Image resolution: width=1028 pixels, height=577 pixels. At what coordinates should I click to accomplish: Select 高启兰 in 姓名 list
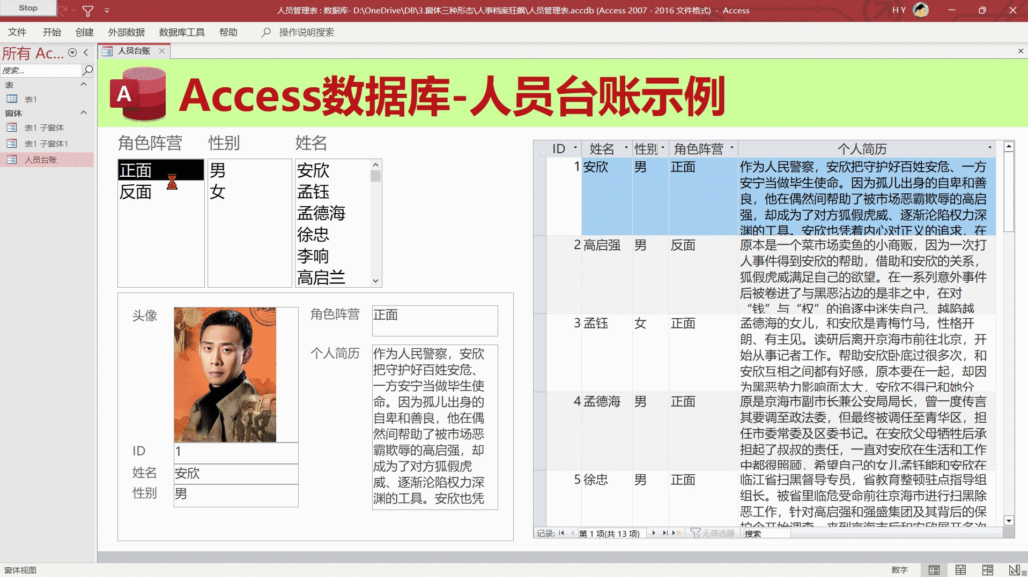coord(332,277)
